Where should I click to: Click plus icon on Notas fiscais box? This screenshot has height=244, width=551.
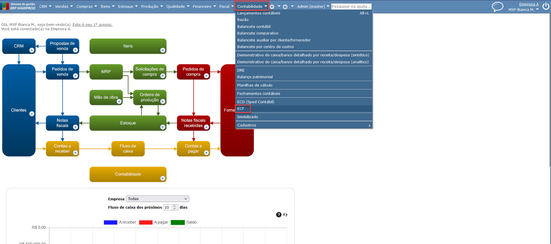point(76,127)
